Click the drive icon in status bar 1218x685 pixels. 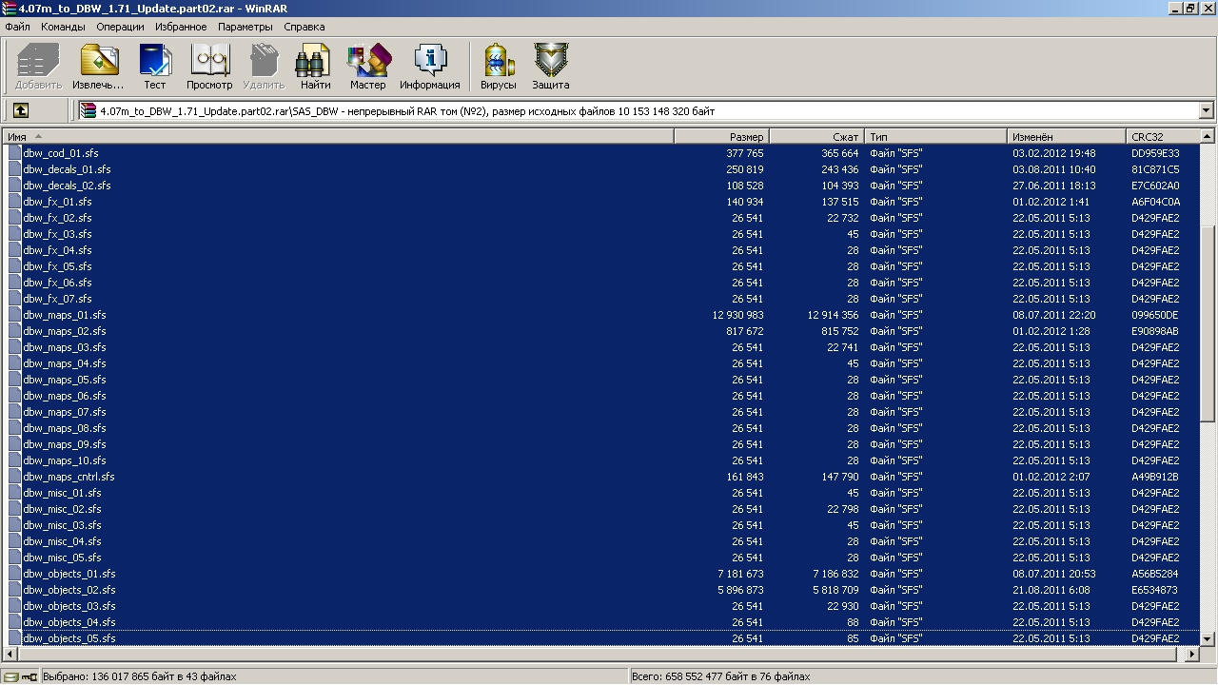point(10,676)
